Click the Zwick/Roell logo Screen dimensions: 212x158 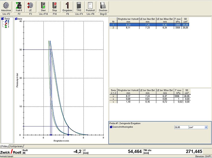11,152
